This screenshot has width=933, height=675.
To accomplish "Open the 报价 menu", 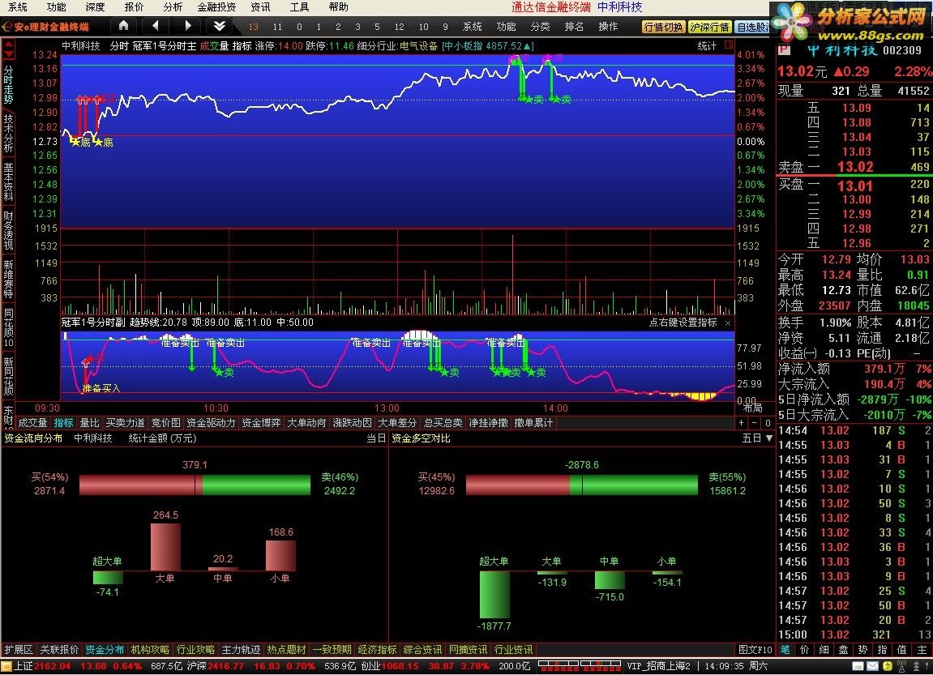I will point(134,7).
